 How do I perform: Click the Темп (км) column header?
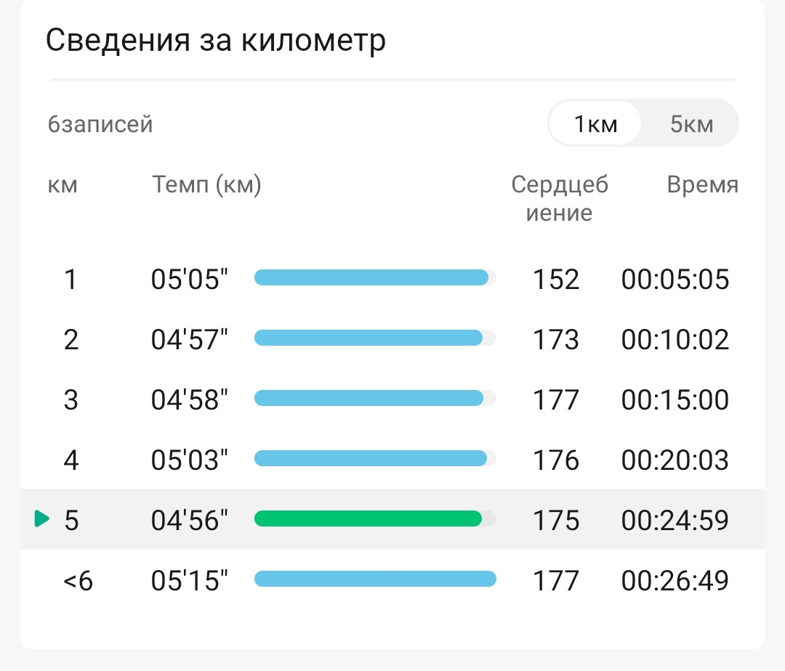click(x=206, y=184)
